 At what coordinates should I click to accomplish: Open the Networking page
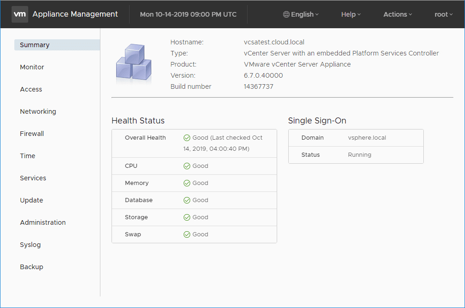pyautogui.click(x=38, y=111)
